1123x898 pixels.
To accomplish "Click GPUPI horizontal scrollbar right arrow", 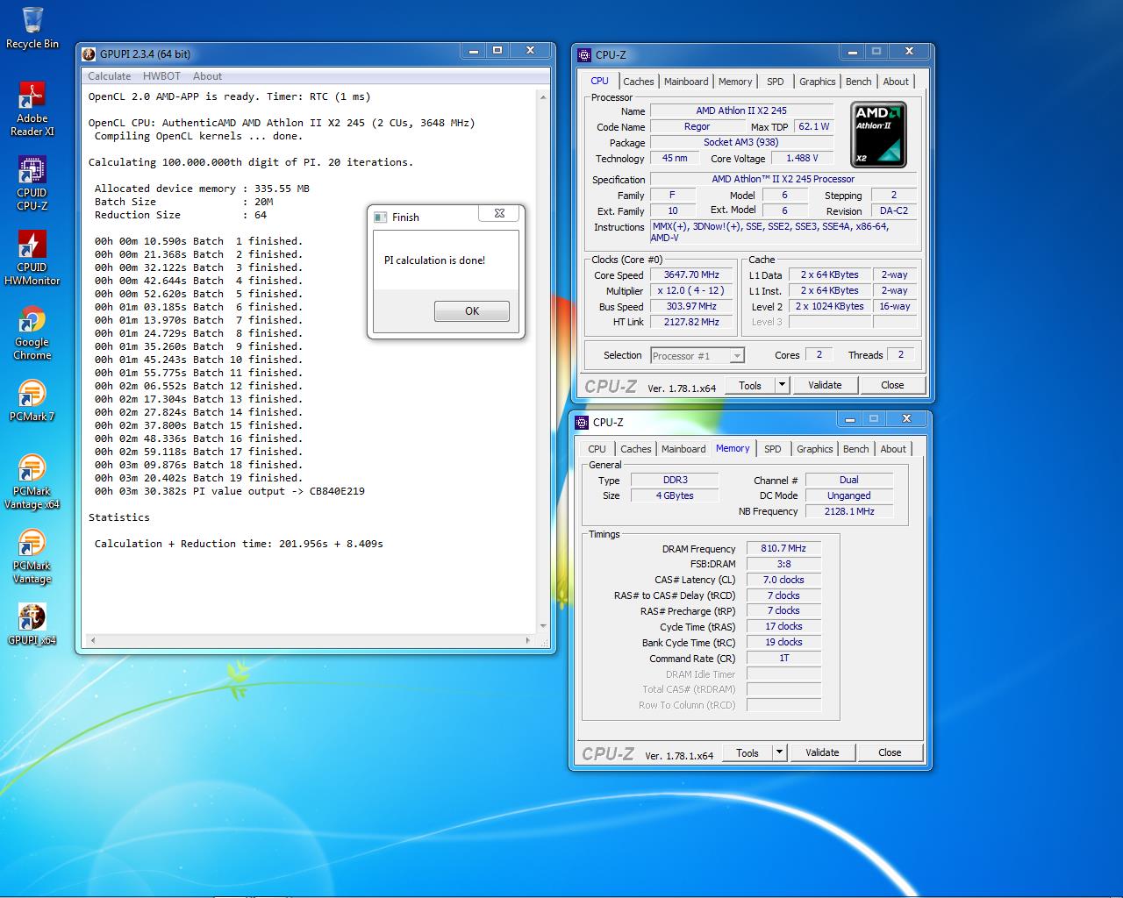I will 529,641.
